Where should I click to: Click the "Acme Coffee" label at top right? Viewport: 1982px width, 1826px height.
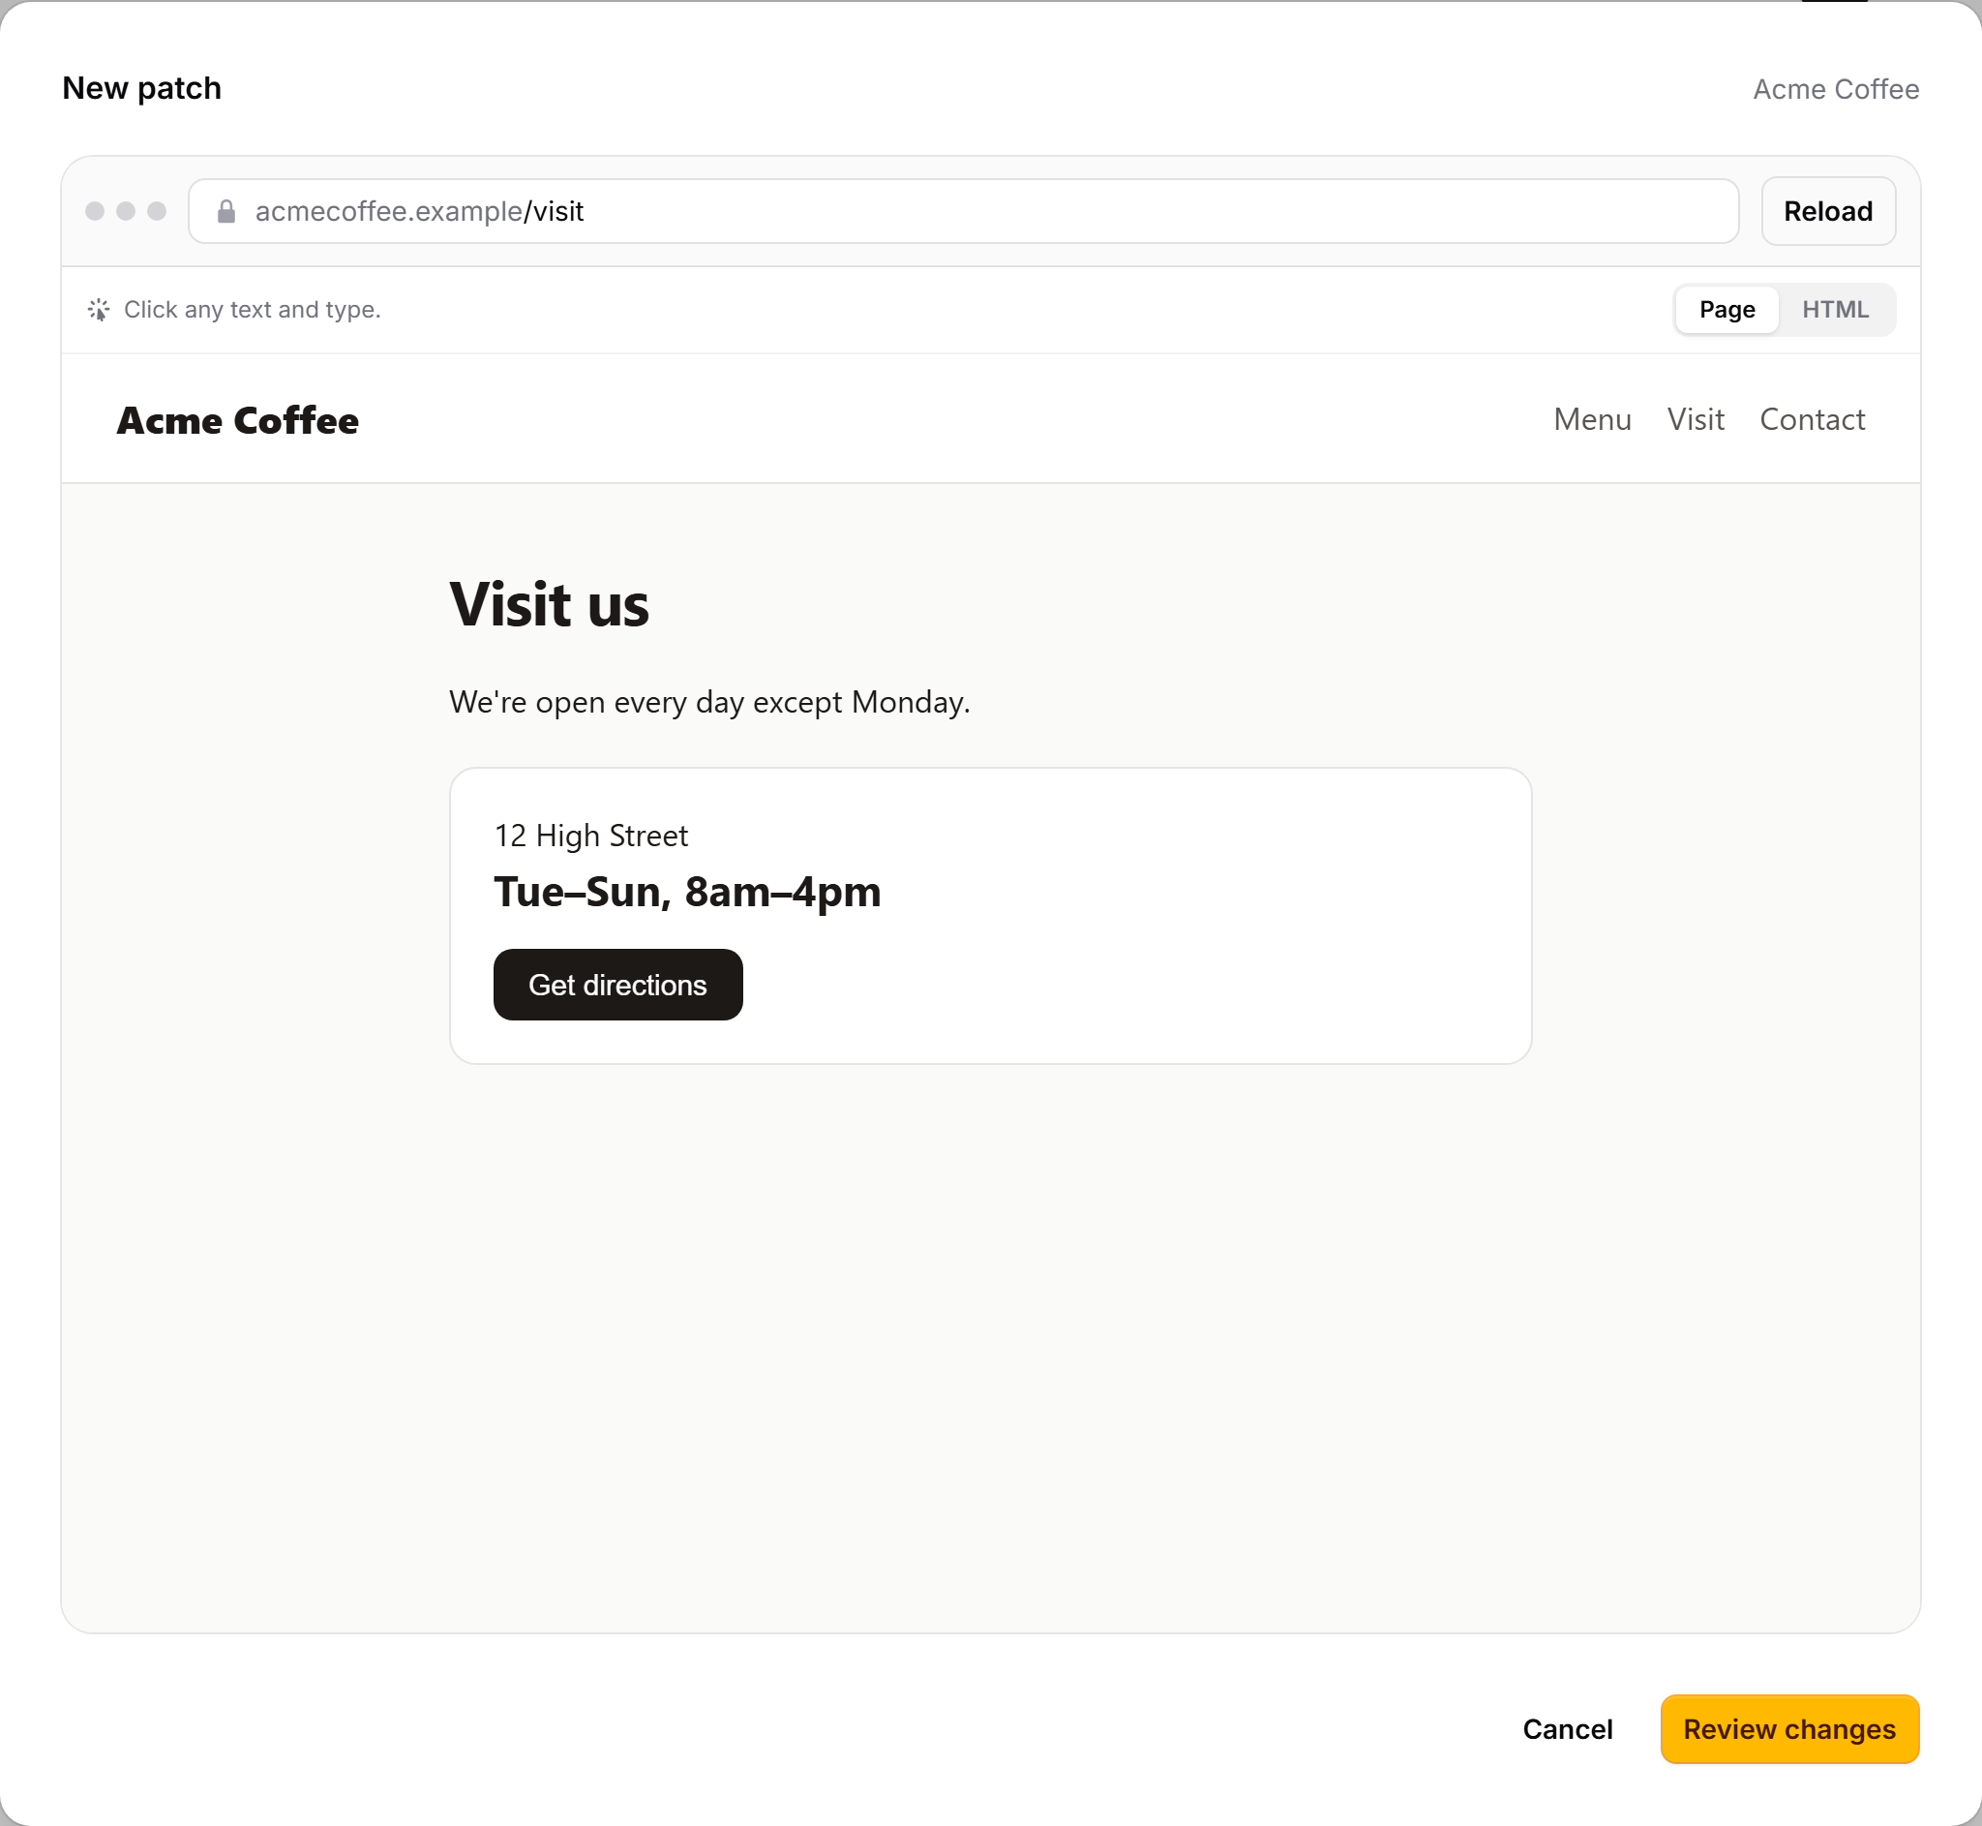(x=1836, y=89)
